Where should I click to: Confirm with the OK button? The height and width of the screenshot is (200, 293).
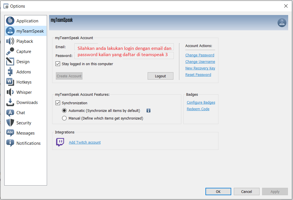tap(218, 192)
